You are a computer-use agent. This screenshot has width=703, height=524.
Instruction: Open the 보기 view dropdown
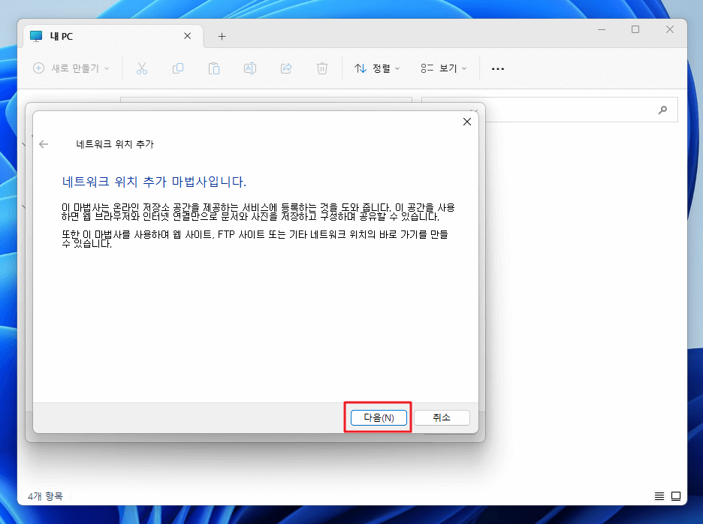click(x=443, y=68)
